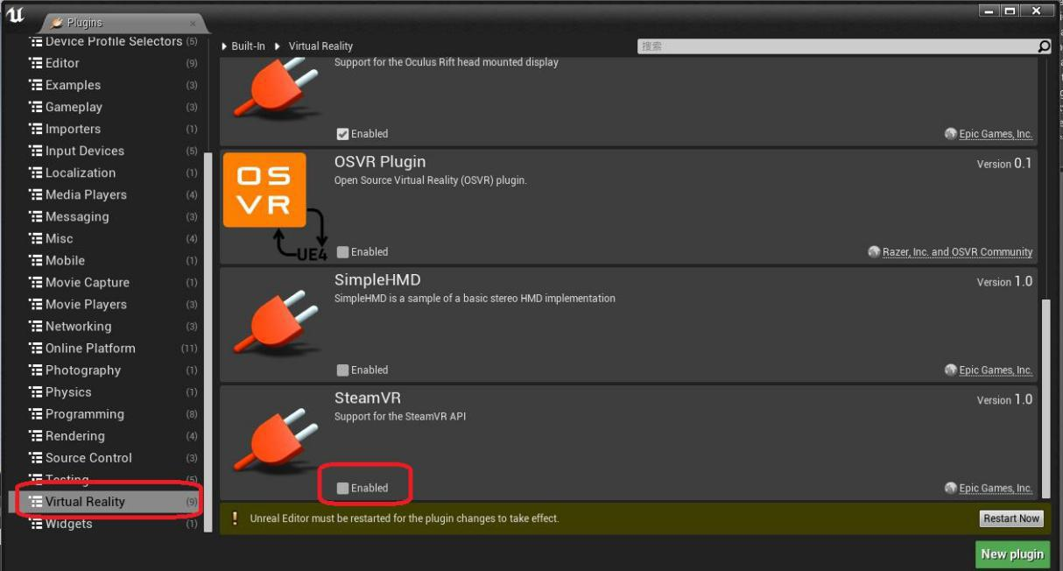Click the list icon beside Examples
The height and width of the screenshot is (571, 1063).
pyautogui.click(x=35, y=85)
